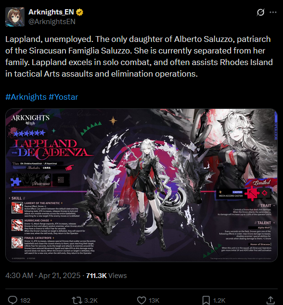Click the 13K likes count

point(154,300)
